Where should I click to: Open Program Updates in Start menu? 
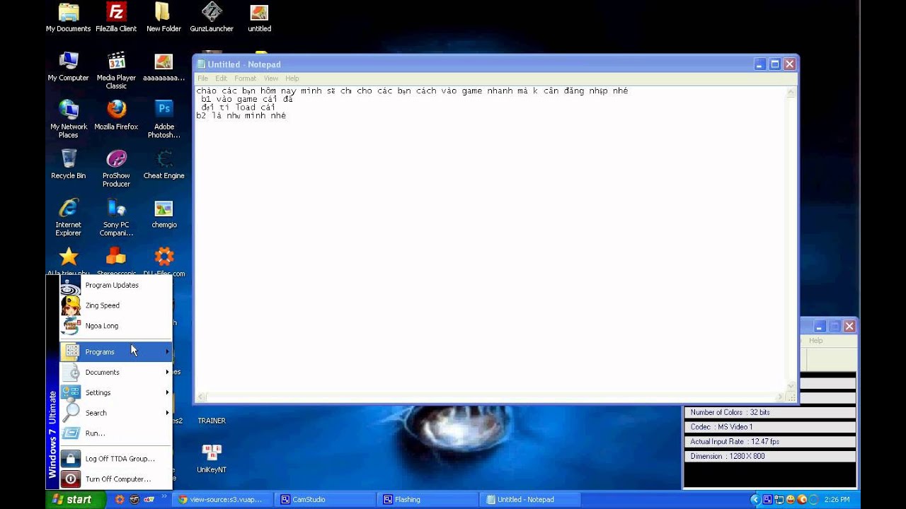click(x=116, y=285)
